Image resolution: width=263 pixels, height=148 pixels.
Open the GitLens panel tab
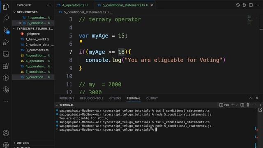click(115, 98)
